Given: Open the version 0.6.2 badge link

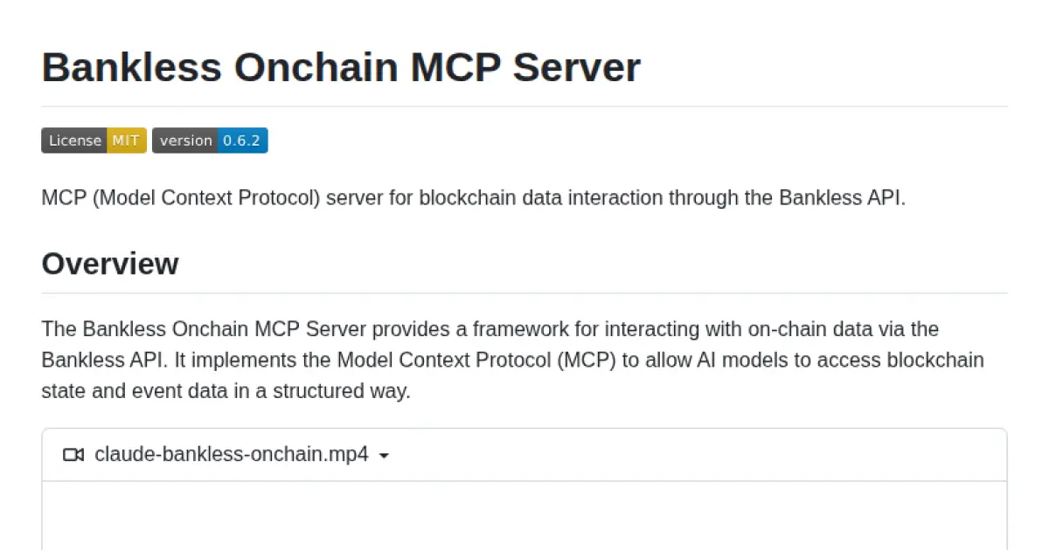Looking at the screenshot, I should coord(210,141).
